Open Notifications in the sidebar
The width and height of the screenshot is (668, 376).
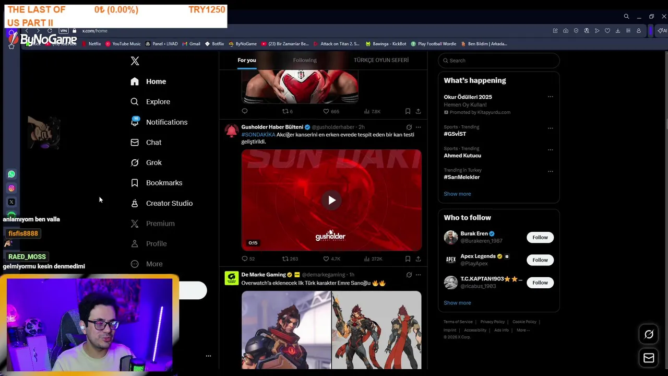pos(159,122)
